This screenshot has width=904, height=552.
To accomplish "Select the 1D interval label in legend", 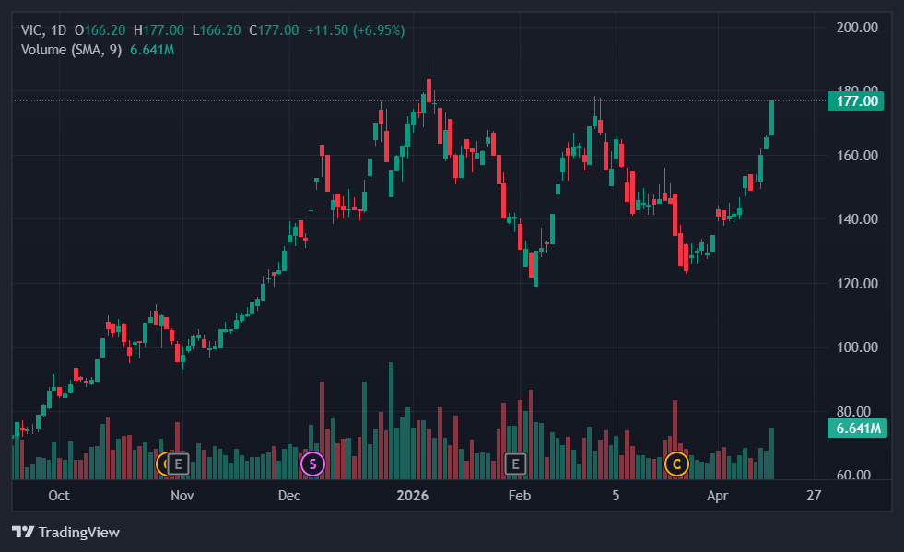I will [59, 30].
